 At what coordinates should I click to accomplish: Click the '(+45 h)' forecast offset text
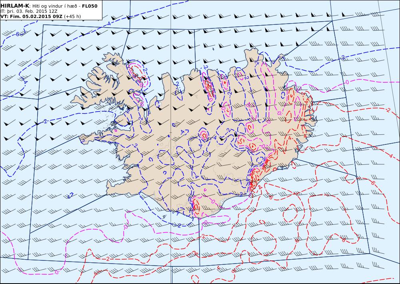pos(72,16)
